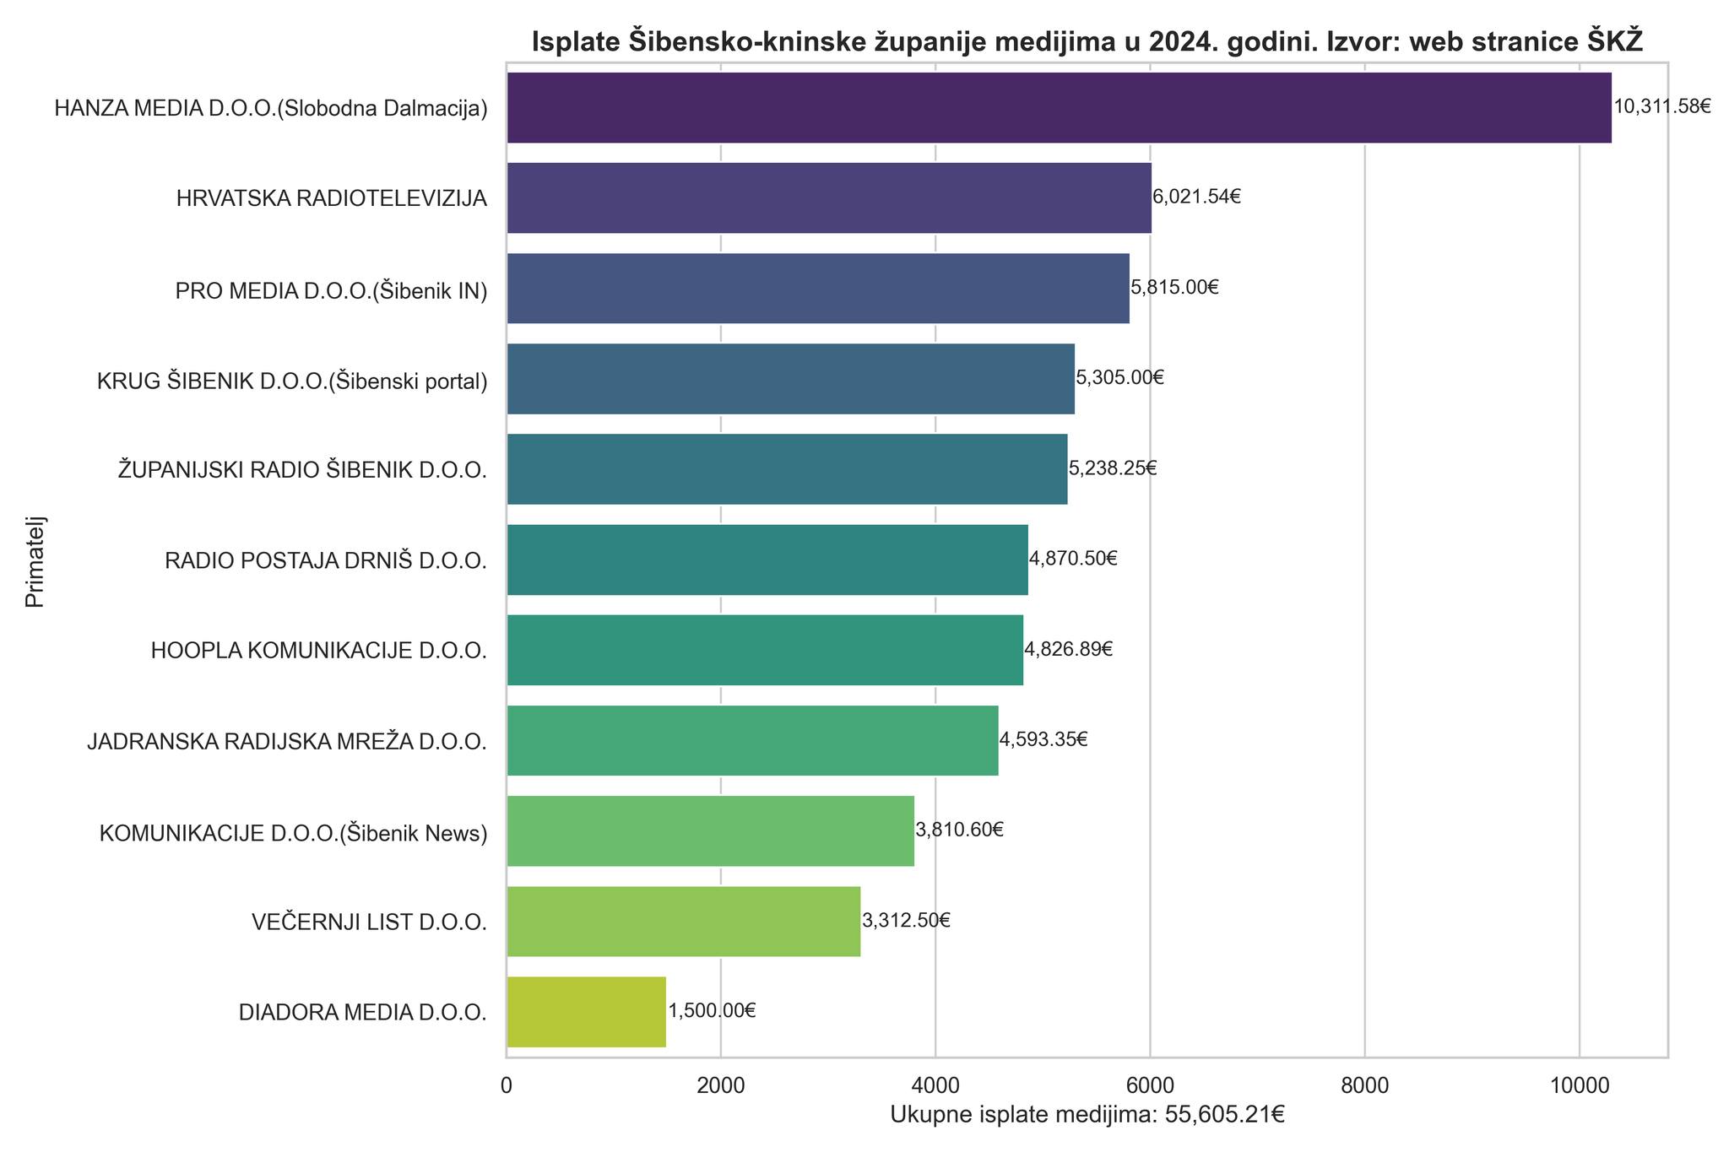Click the Primatelj y-axis label
This screenshot has width=1729, height=1152.
[35, 560]
